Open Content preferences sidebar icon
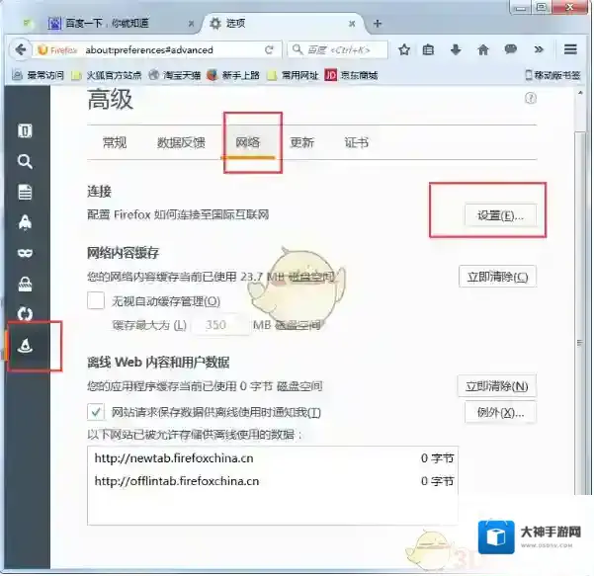The height and width of the screenshot is (576, 594). click(25, 192)
